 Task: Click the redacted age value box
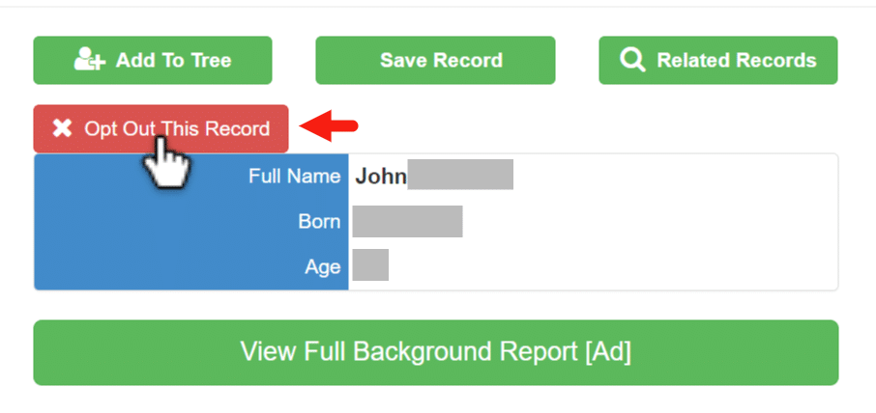point(370,265)
